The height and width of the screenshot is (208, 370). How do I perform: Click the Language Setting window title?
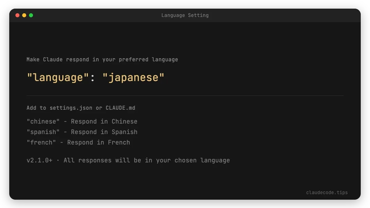coord(185,15)
